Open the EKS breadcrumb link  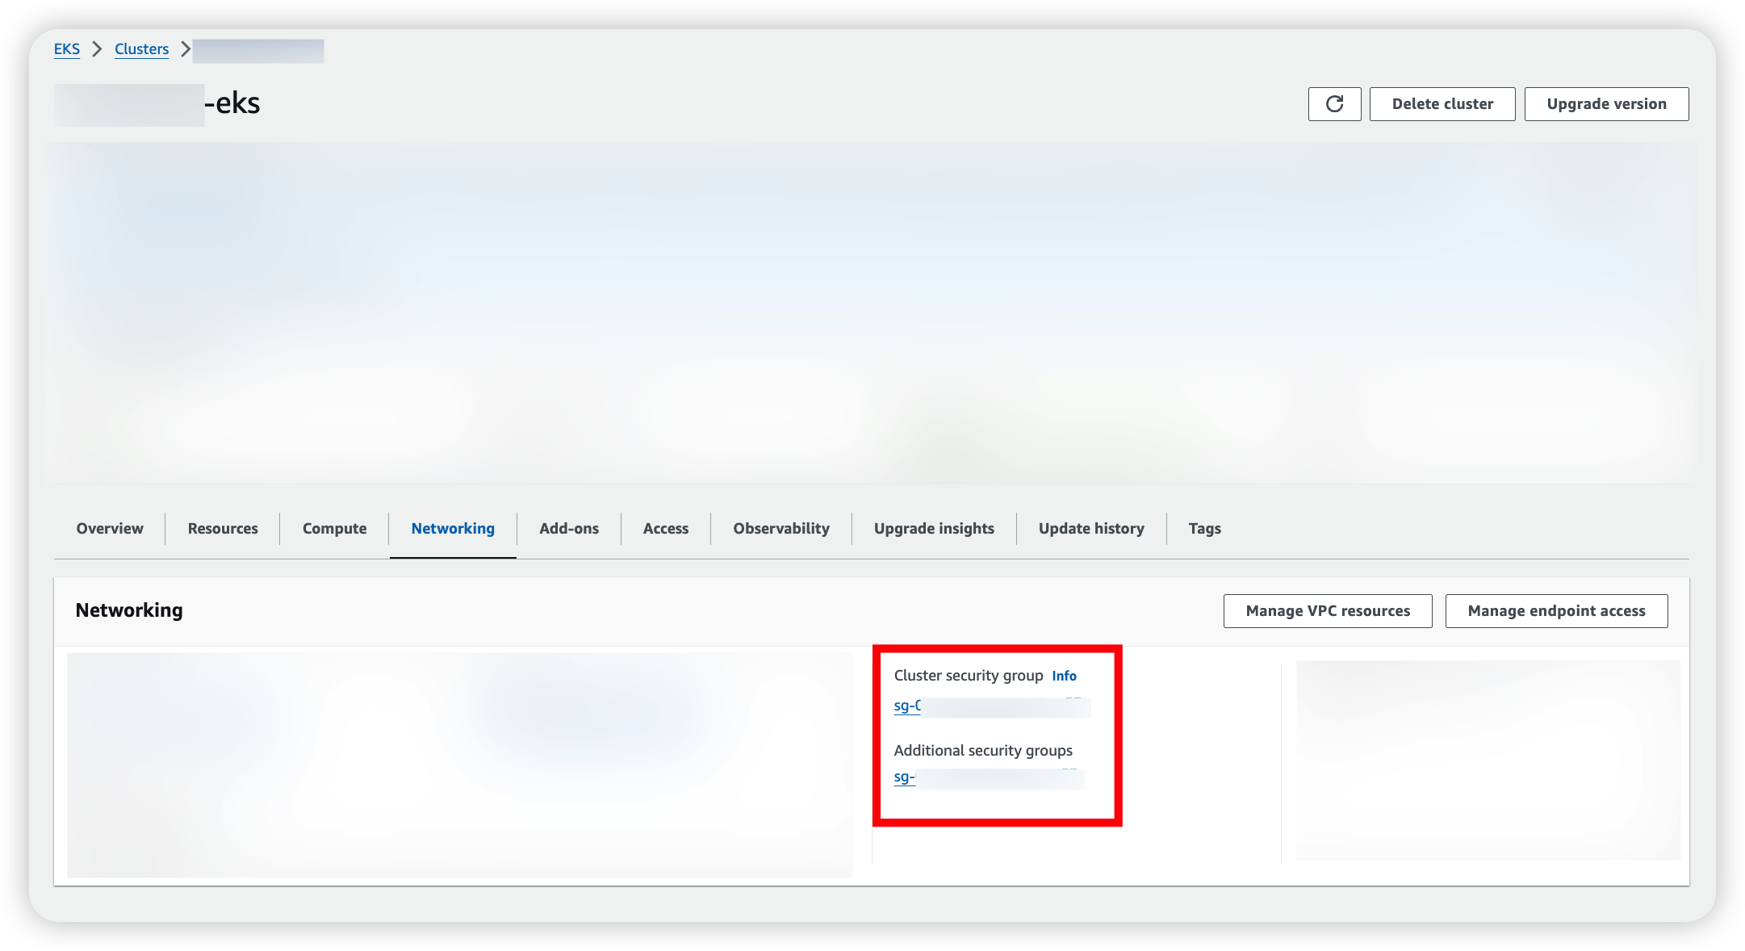66,49
